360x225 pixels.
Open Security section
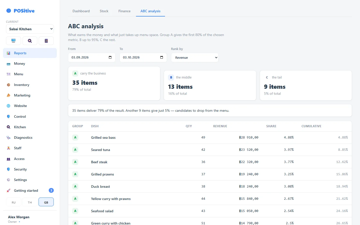(30, 169)
